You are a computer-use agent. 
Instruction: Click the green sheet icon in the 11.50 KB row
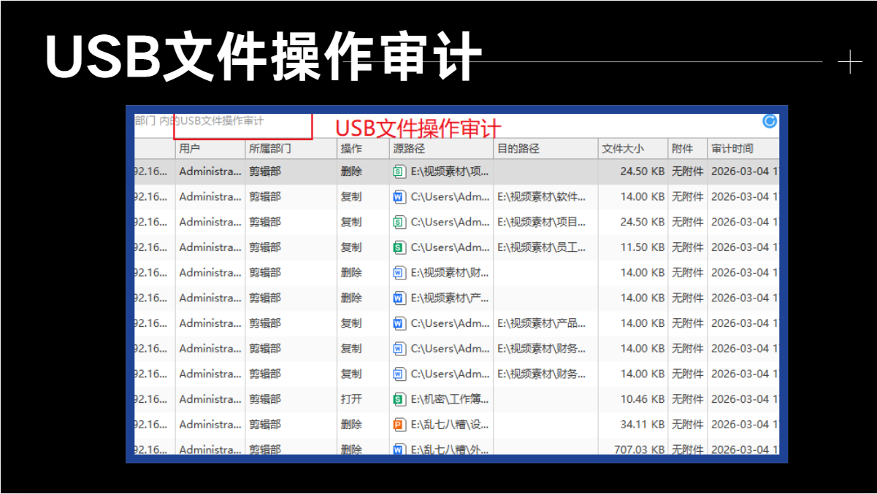point(399,247)
